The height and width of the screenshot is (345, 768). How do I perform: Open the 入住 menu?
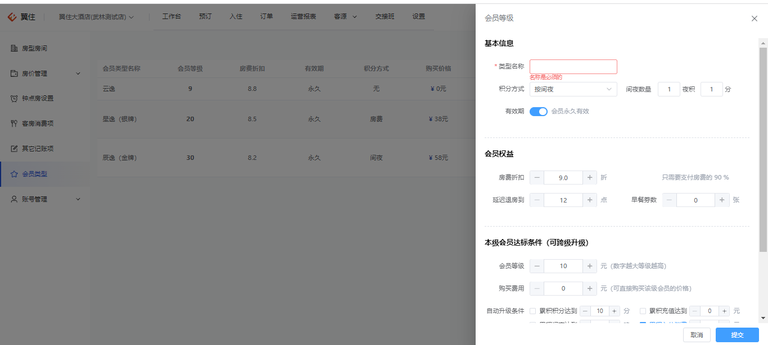(x=236, y=16)
